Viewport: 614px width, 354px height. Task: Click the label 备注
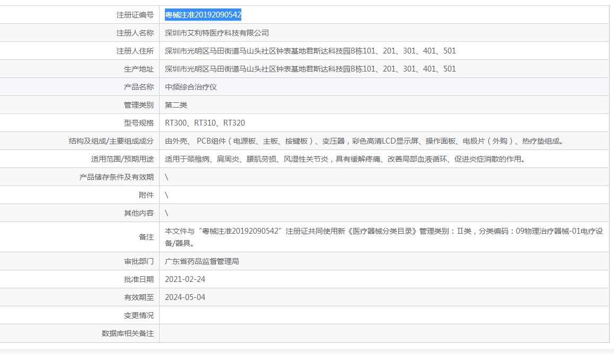tap(146, 237)
